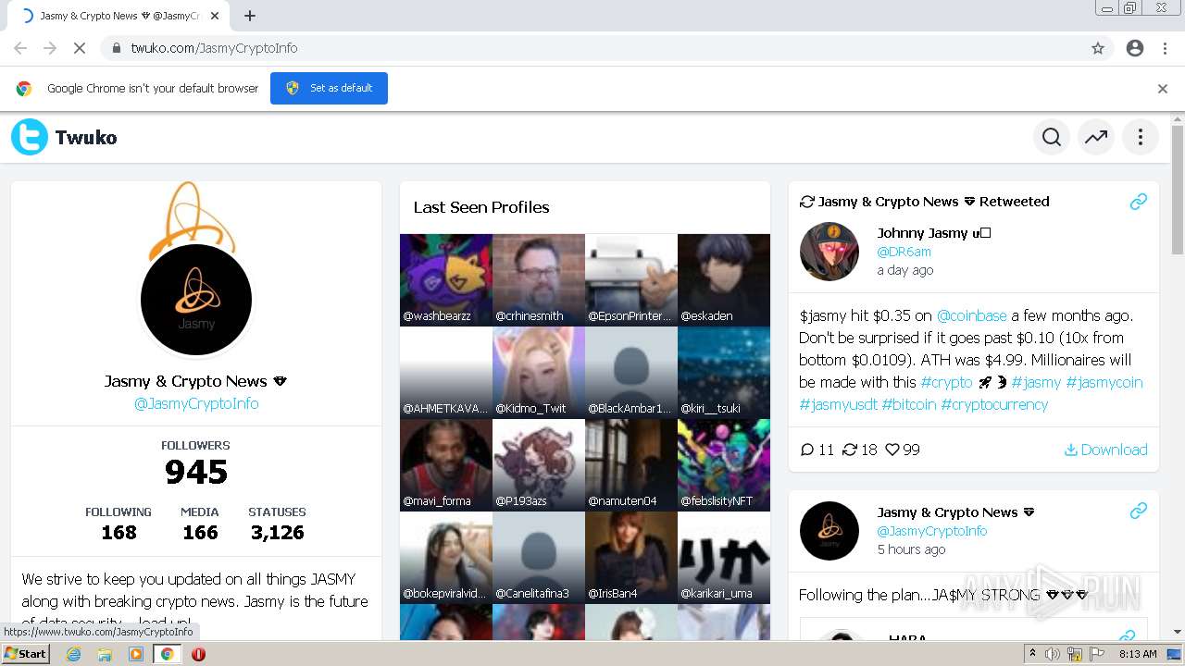Viewport: 1185px width, 666px height.
Task: Open the @washbearzz profile thumbnail
Action: 446,280
